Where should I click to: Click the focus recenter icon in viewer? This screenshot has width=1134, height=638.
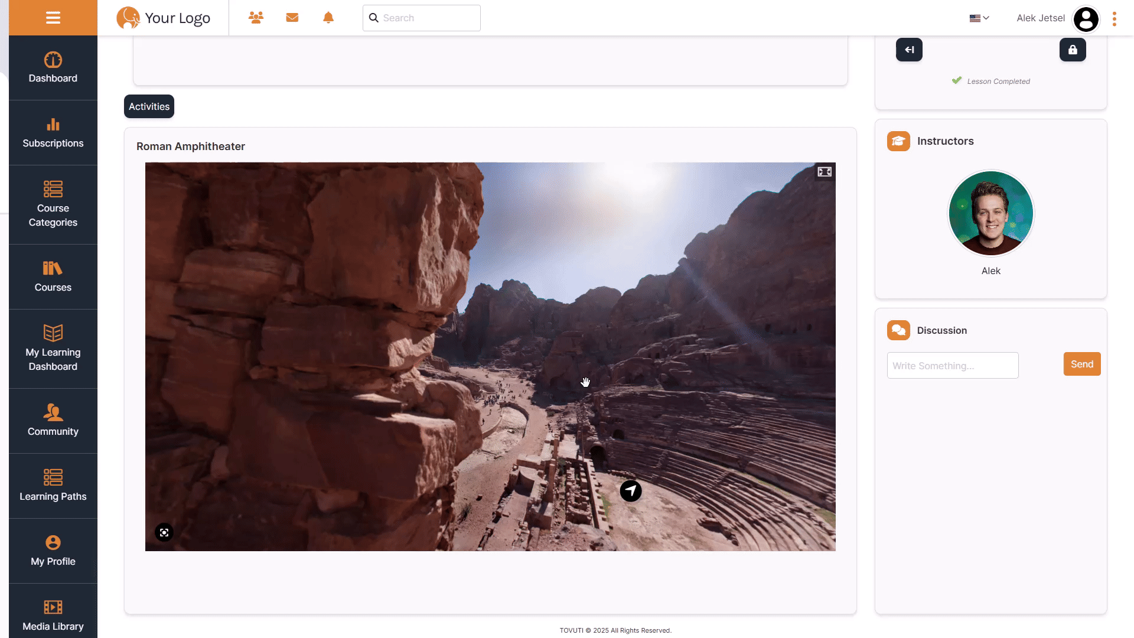coord(164,533)
